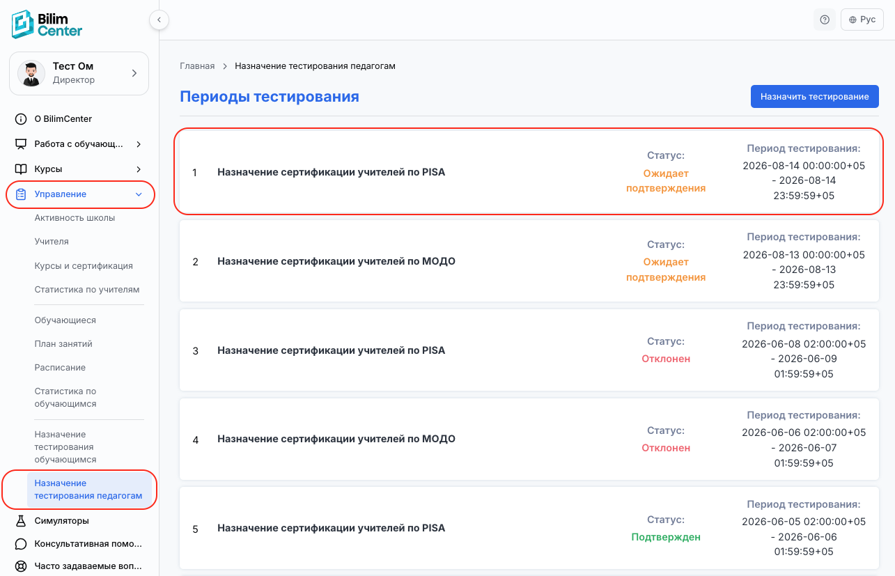895x576 pixels.
Task: Click the Bilim Center logo
Action: (x=47, y=24)
